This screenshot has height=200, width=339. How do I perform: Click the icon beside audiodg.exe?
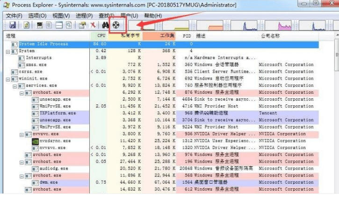point(35,169)
